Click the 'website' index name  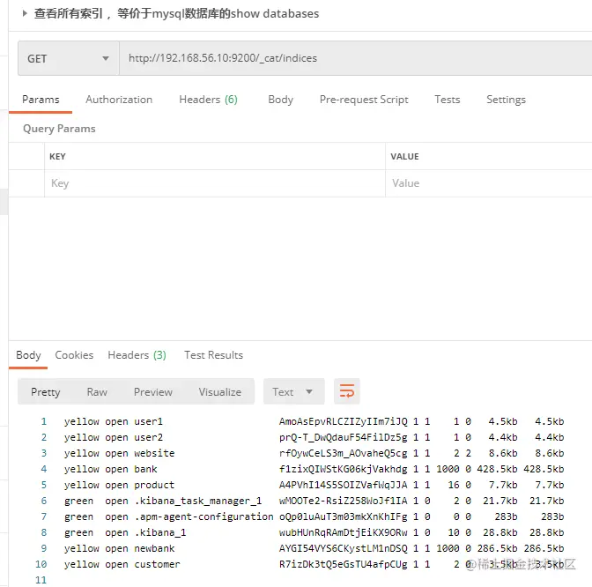(154, 453)
